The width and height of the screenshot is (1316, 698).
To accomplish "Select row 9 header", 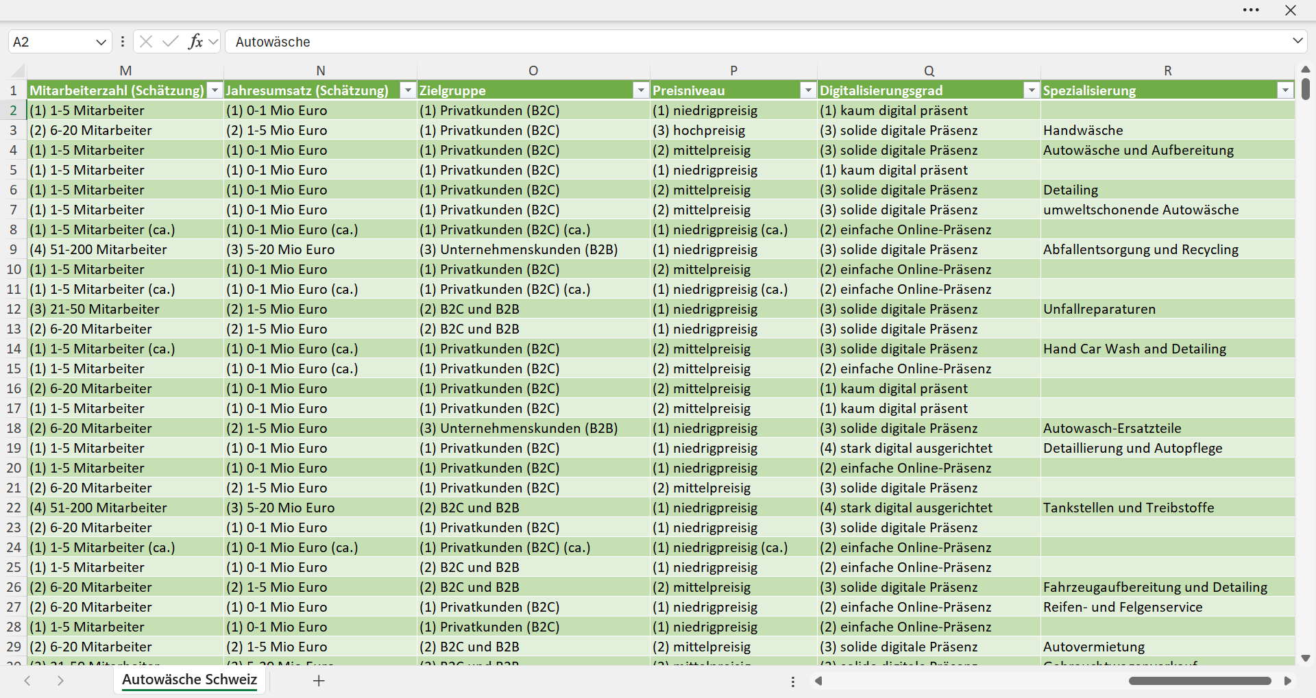I will click(13, 249).
